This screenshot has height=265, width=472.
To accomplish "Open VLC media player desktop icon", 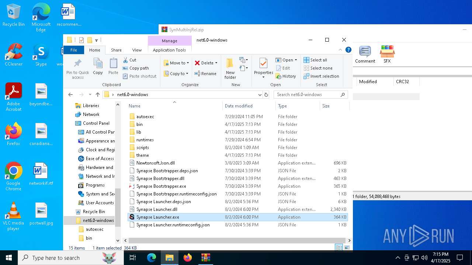I will [x=13, y=216].
